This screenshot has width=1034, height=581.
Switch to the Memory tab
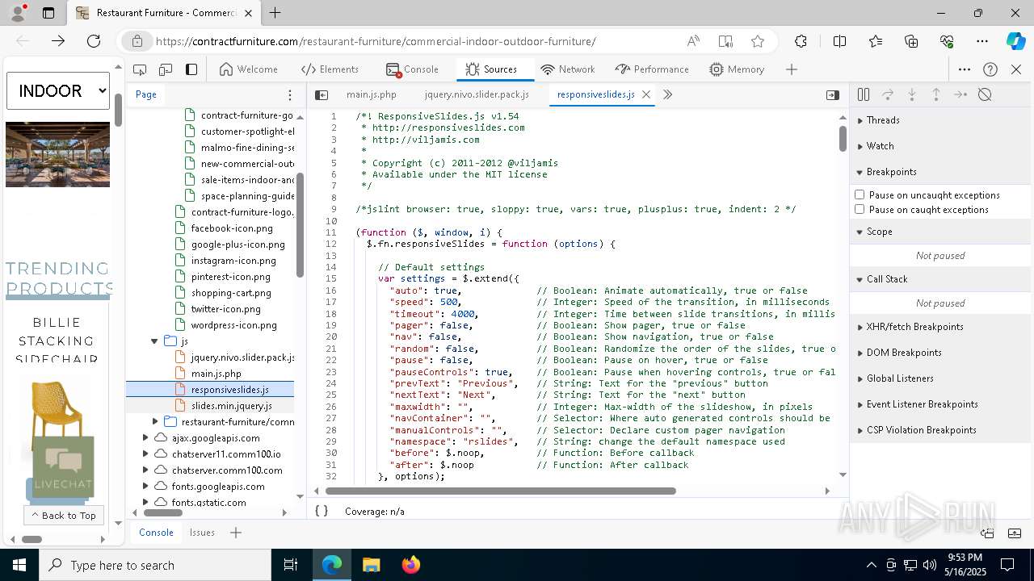coord(737,69)
